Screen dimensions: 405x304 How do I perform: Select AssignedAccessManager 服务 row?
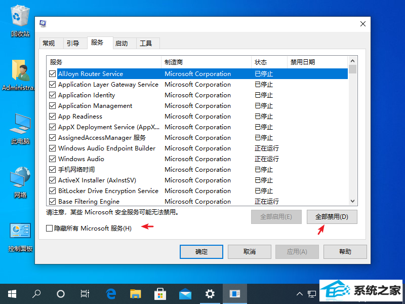pos(197,137)
